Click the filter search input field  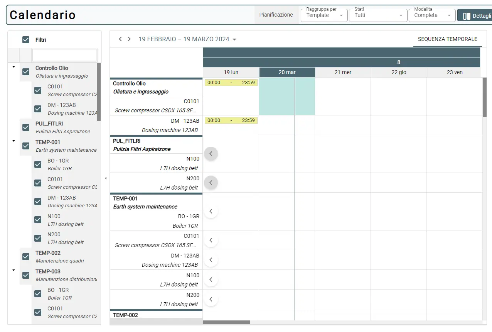click(64, 55)
